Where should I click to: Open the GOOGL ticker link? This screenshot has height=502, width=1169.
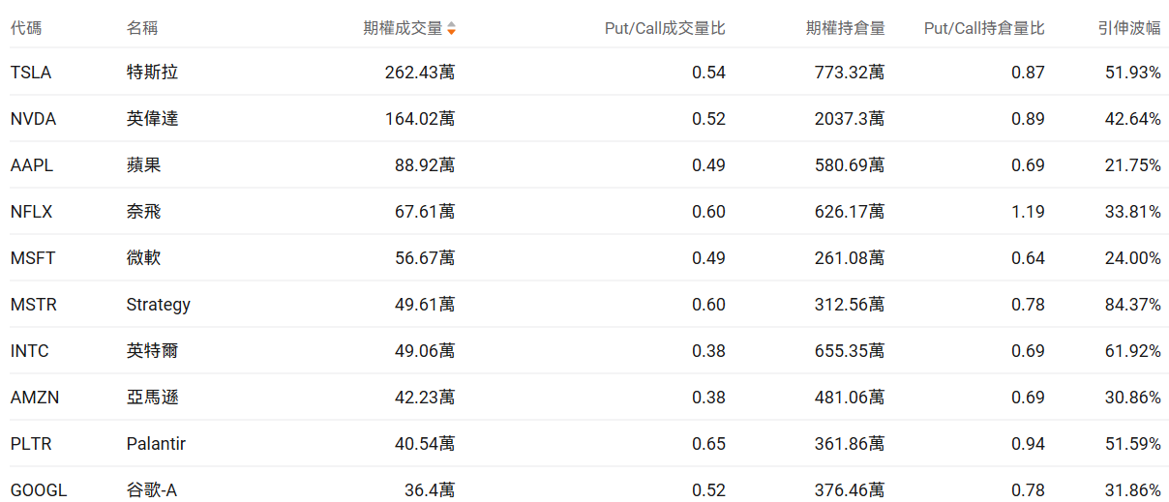(39, 490)
